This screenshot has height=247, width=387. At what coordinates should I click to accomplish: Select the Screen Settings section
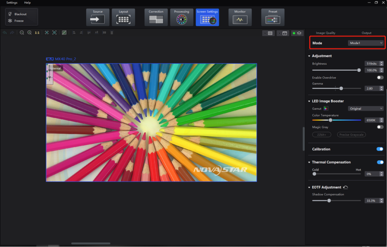pyautogui.click(x=207, y=17)
